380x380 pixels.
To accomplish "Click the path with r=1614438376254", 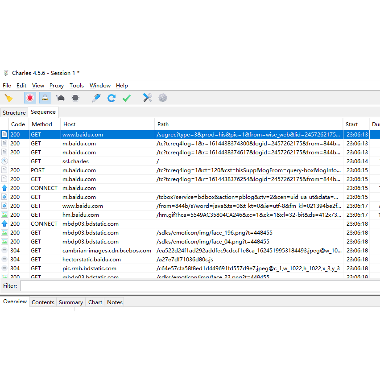I will point(248,179).
